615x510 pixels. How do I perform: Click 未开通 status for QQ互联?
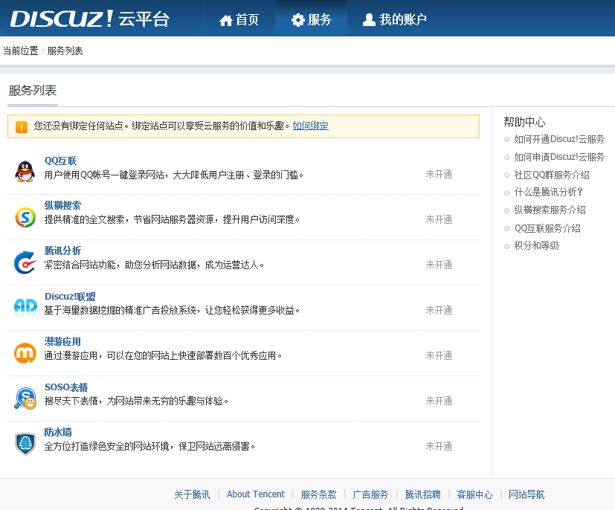click(x=439, y=174)
